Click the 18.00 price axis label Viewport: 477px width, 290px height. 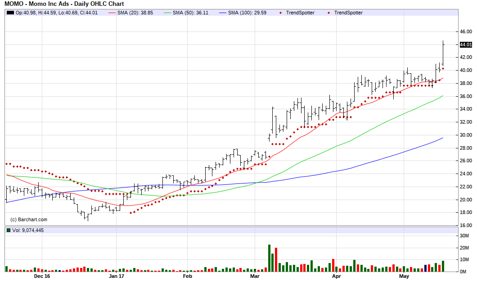tap(466, 213)
